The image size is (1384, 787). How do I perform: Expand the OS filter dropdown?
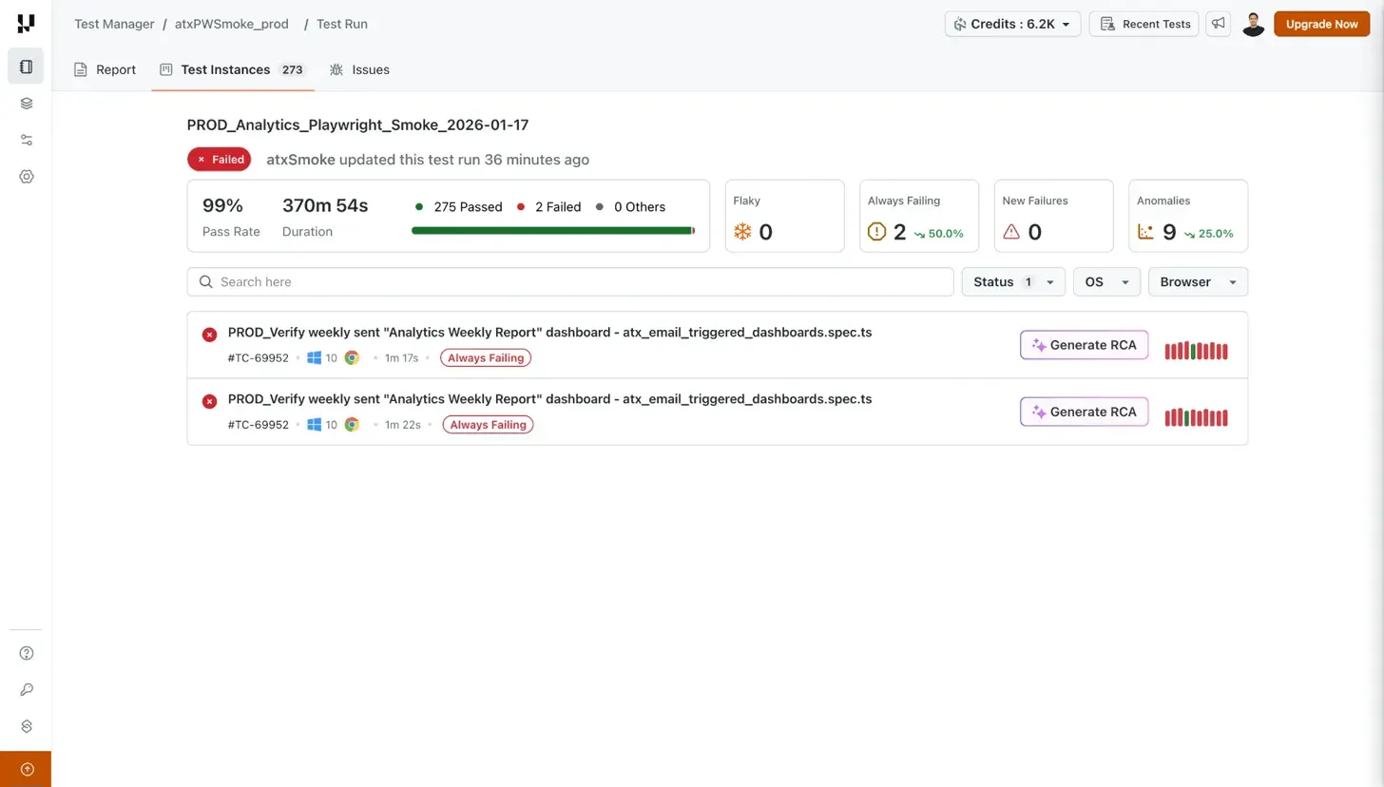pyautogui.click(x=1105, y=281)
